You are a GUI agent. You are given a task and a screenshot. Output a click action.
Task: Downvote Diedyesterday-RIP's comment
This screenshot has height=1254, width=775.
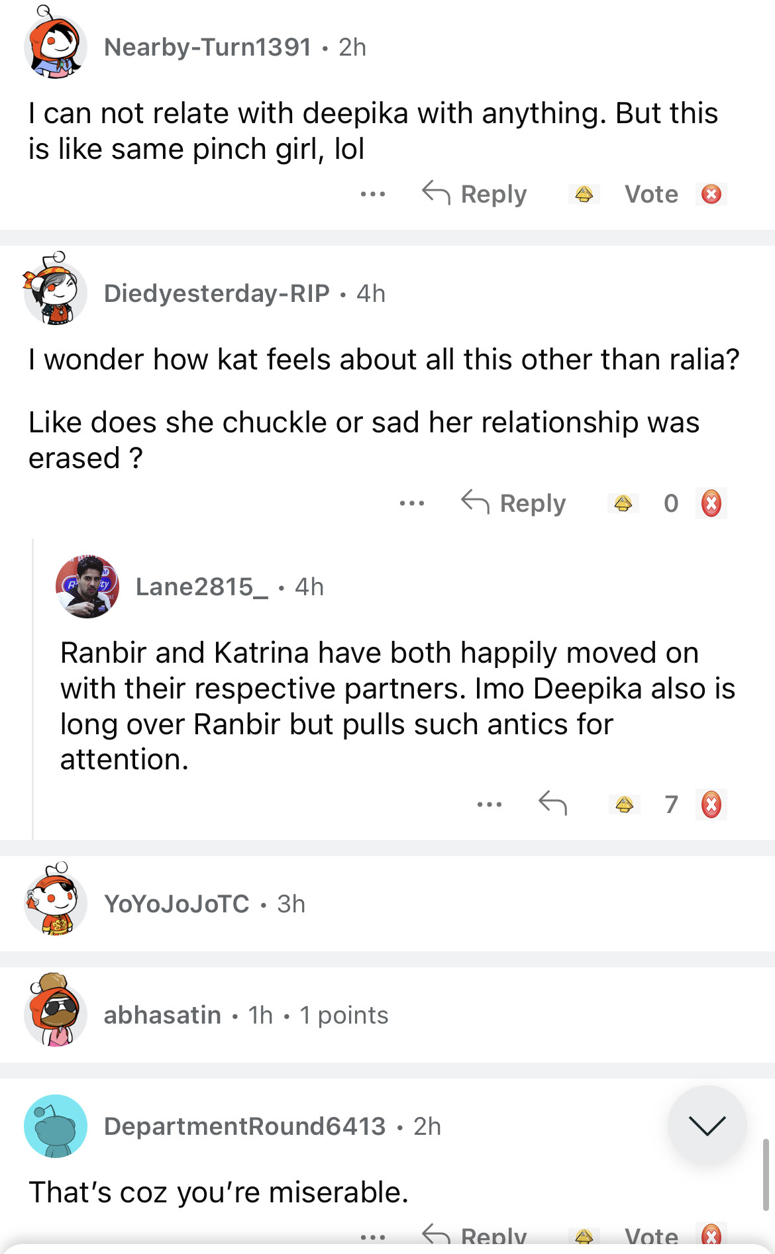pos(711,503)
